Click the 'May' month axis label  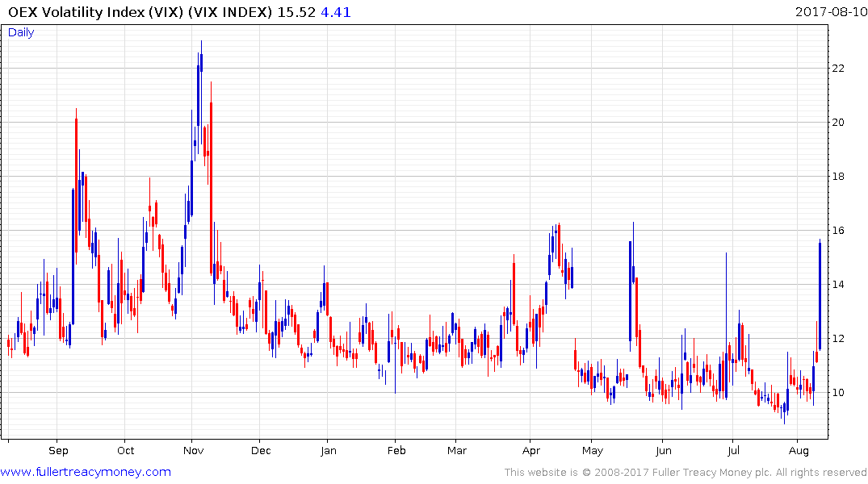click(x=593, y=450)
